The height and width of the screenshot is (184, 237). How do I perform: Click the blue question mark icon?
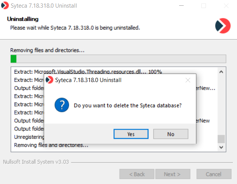[62, 105]
